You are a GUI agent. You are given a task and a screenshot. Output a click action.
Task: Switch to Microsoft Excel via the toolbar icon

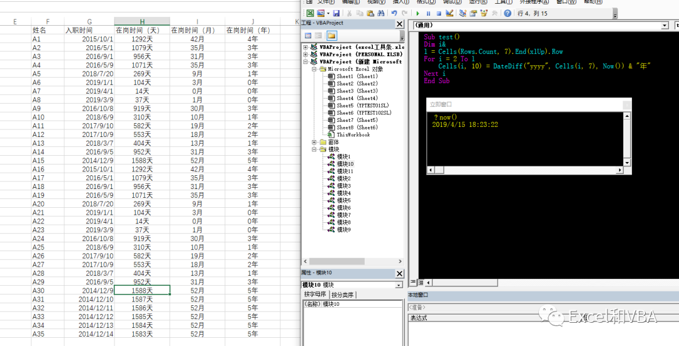(x=310, y=13)
